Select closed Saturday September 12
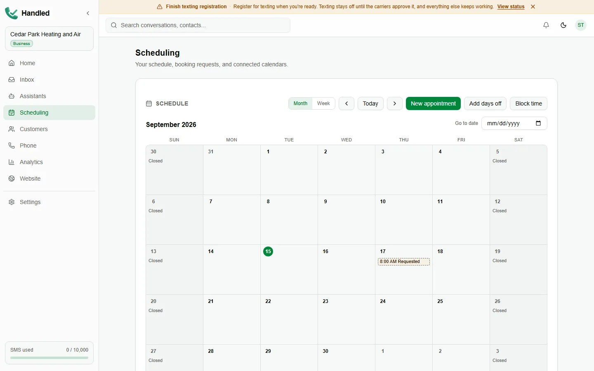The height and width of the screenshot is (371, 594). coord(519,220)
